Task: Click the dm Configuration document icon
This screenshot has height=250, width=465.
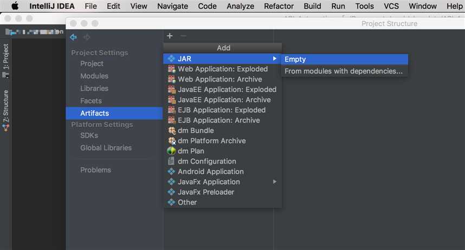Action: click(171, 161)
